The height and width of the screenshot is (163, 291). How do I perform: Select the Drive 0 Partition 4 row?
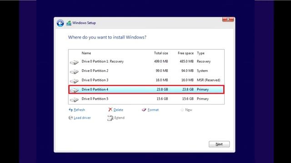coord(146,90)
